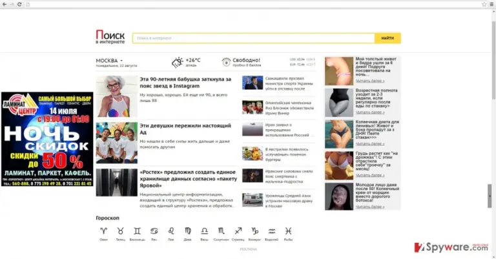Expand the Москва city dropdown
This screenshot has width=496, height=259.
point(109,61)
